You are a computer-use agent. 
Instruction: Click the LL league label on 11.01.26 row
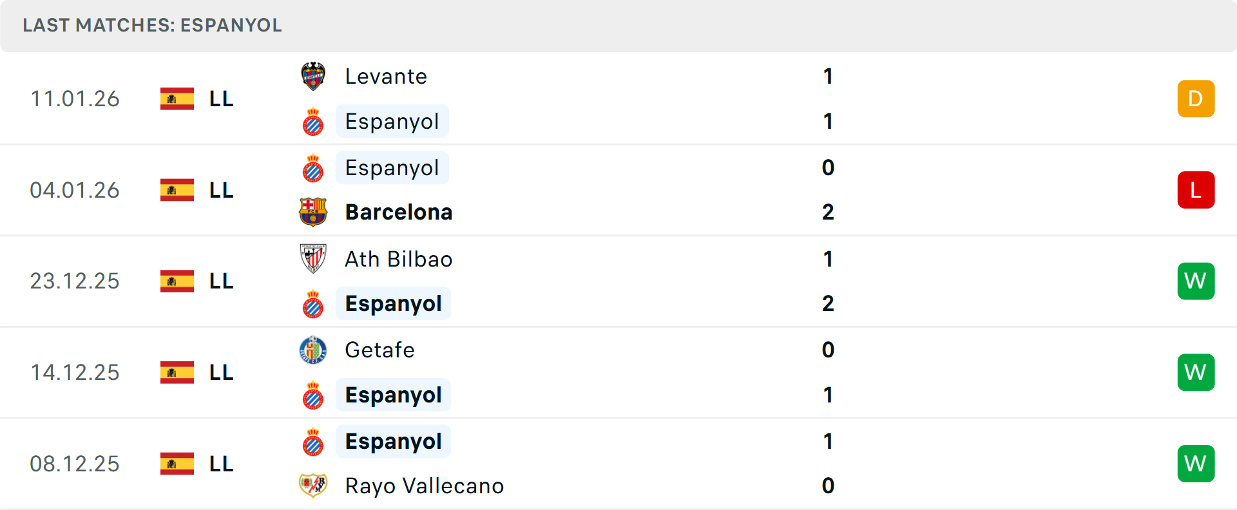222,99
